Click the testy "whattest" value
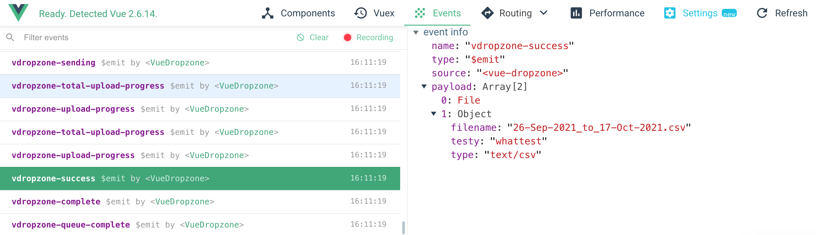This screenshot has height=235, width=816. click(x=518, y=141)
